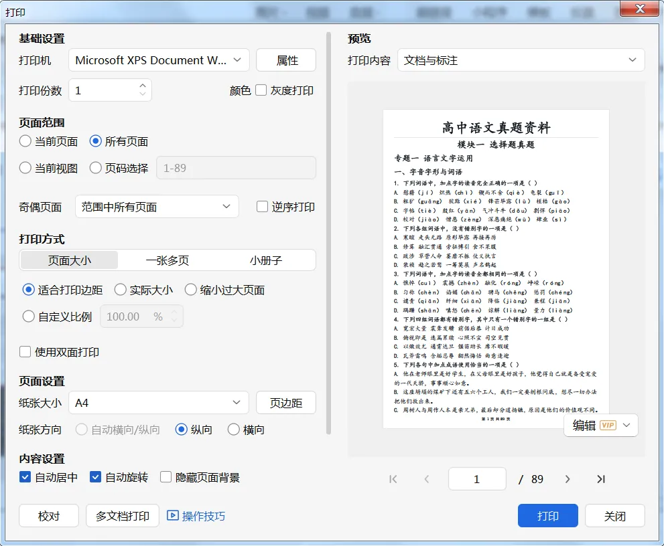
Task: Select 所有页面 radio button
Action: click(x=95, y=141)
